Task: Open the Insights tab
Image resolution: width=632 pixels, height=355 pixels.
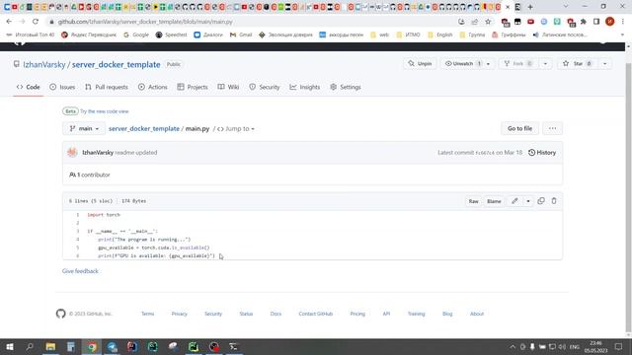Action: [305, 87]
